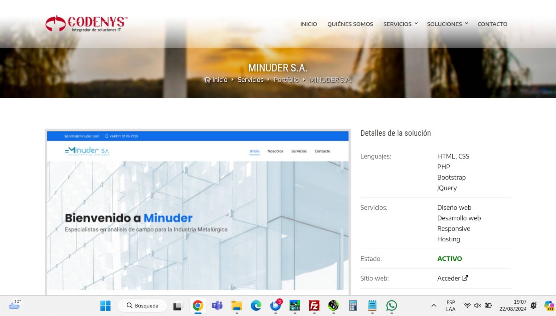Screen dimensions: 556x316
Task: Click the Búsqueda taskbar search box
Action: click(142, 306)
